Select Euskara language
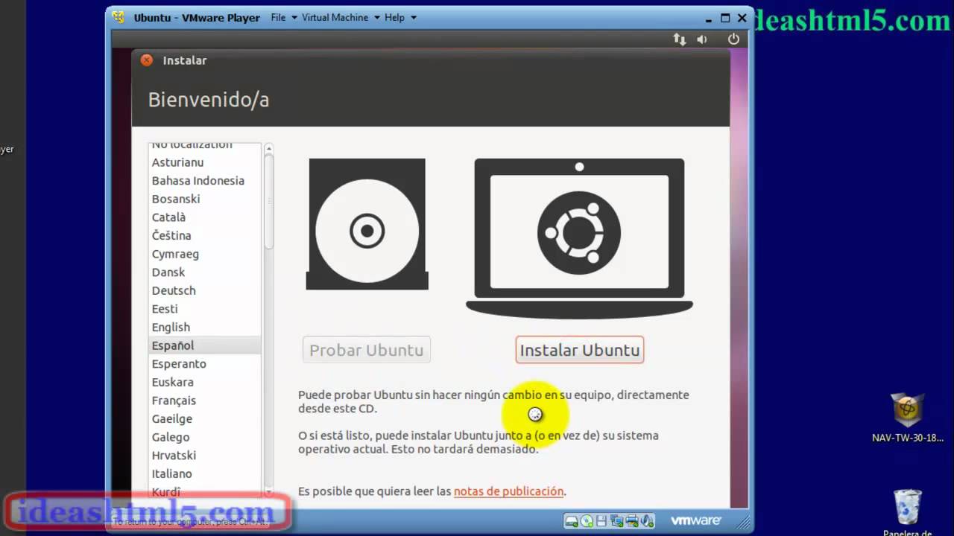 tap(204, 382)
